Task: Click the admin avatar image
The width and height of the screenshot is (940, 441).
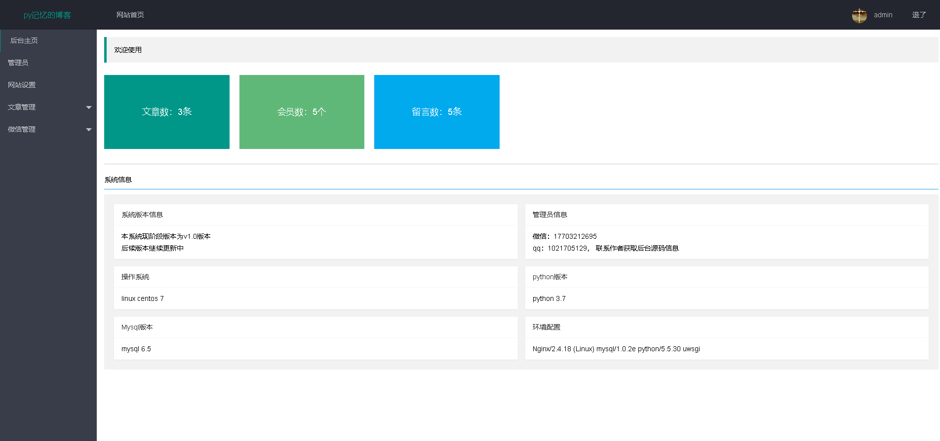Action: pos(859,15)
